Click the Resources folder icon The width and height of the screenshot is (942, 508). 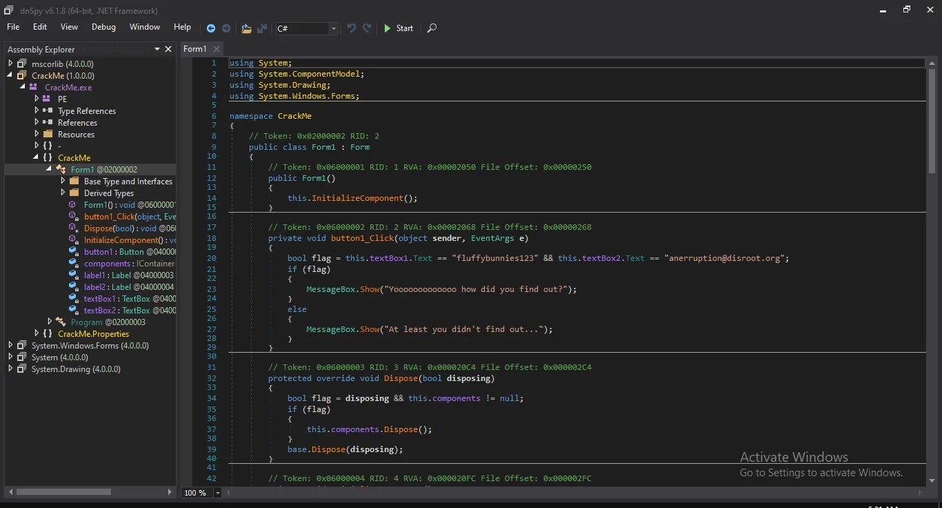pyautogui.click(x=48, y=134)
